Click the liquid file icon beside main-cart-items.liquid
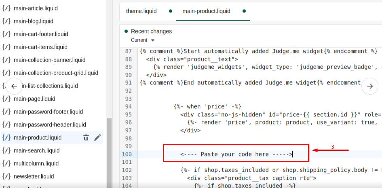 point(6,47)
